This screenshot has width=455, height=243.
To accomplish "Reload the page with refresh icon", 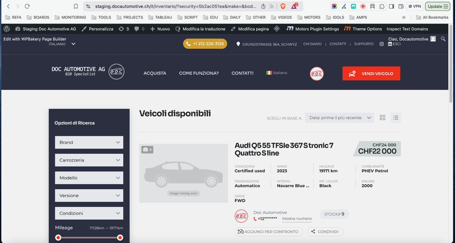I will pos(27,6).
